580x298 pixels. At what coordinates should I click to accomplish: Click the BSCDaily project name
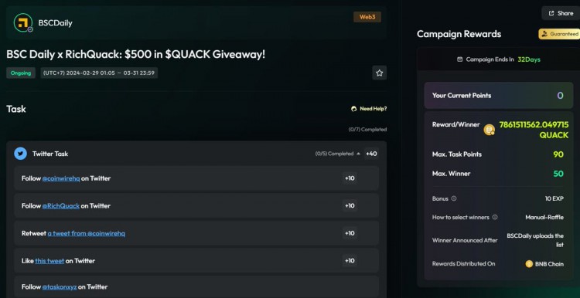pyautogui.click(x=55, y=23)
